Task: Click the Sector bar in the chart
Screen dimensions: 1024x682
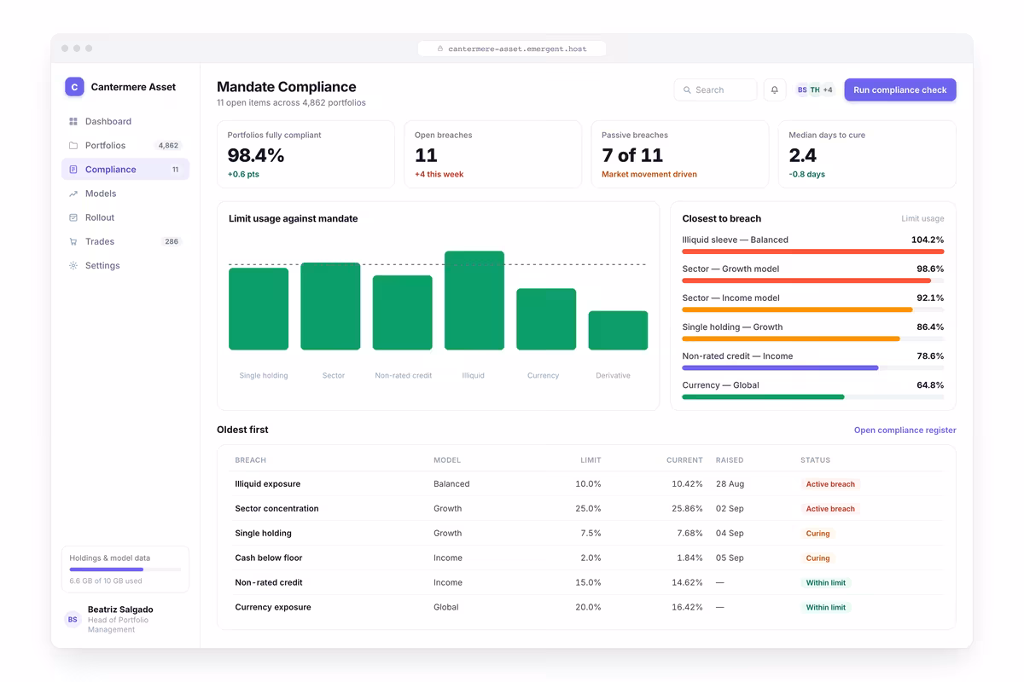Action: click(330, 306)
